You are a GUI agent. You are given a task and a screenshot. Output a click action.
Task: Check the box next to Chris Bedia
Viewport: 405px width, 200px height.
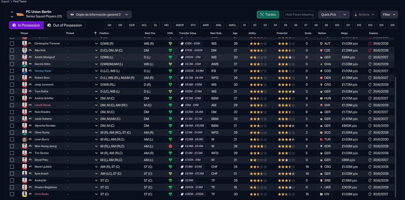coord(12,194)
